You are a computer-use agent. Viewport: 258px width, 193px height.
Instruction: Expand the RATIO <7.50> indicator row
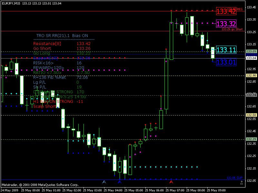point(47,72)
